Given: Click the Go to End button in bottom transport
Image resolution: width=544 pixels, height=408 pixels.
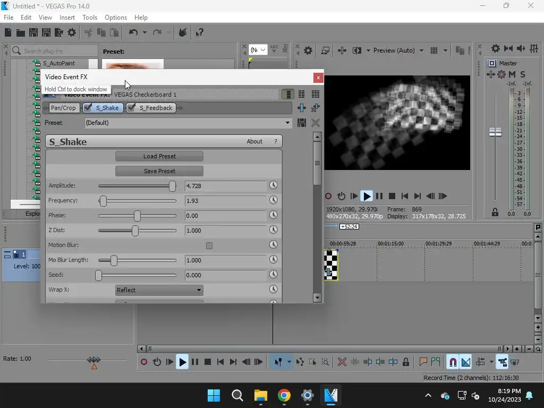Looking at the screenshot, I should click(233, 362).
